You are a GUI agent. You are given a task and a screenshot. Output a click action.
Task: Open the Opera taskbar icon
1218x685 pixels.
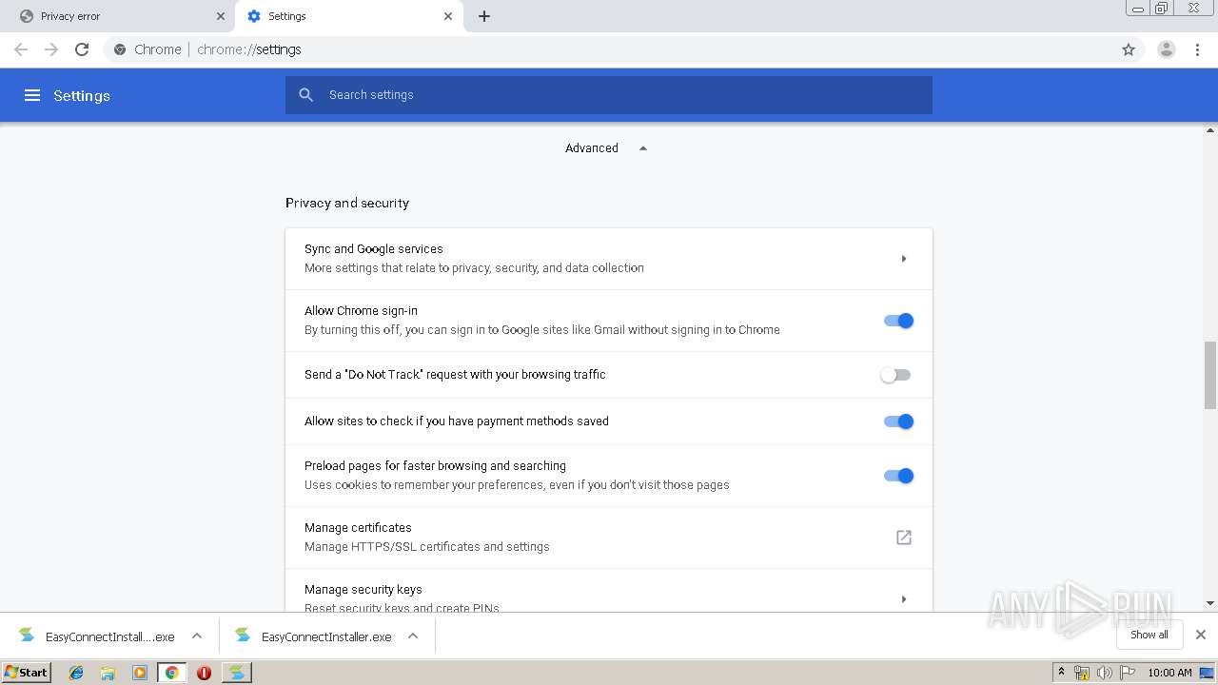pyautogui.click(x=204, y=673)
